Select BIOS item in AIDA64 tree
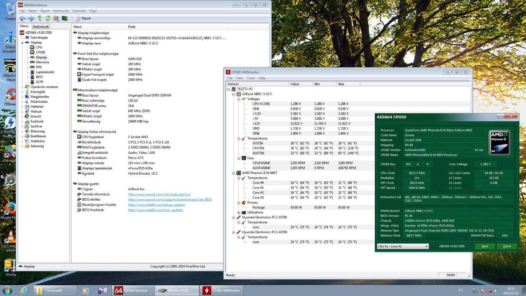Image resolution: width=526 pixels, height=296 pixels. pyautogui.click(x=39, y=77)
